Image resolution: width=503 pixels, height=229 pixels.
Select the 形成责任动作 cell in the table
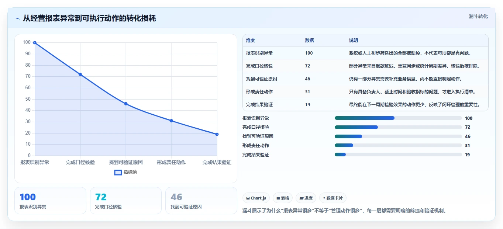pos(259,92)
